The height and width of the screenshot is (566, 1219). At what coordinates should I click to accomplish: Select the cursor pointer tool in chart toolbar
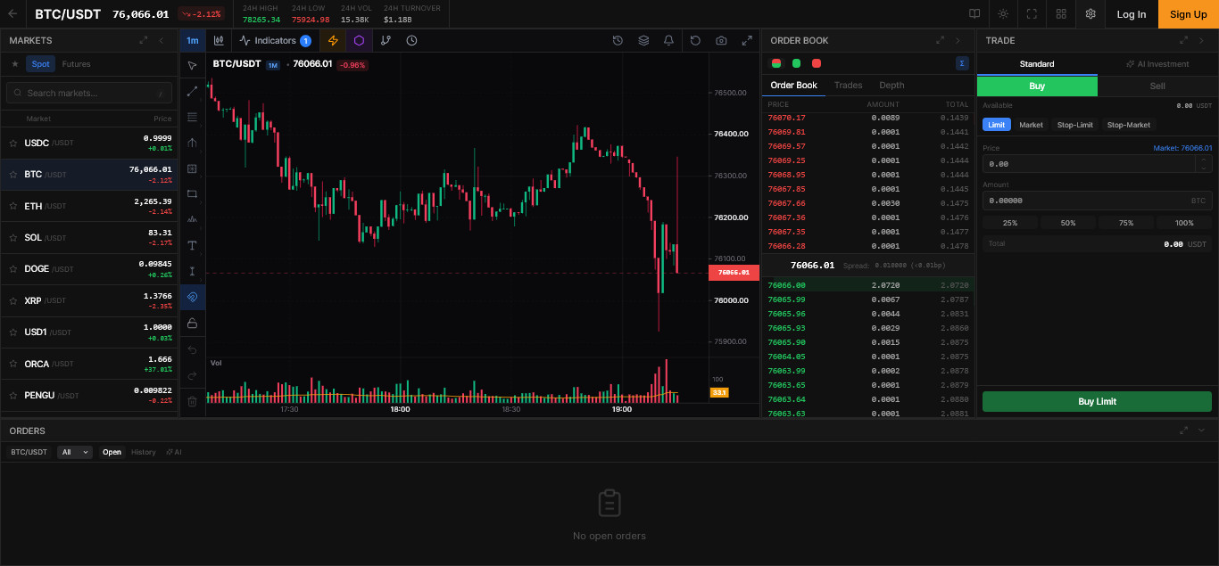[x=192, y=66]
